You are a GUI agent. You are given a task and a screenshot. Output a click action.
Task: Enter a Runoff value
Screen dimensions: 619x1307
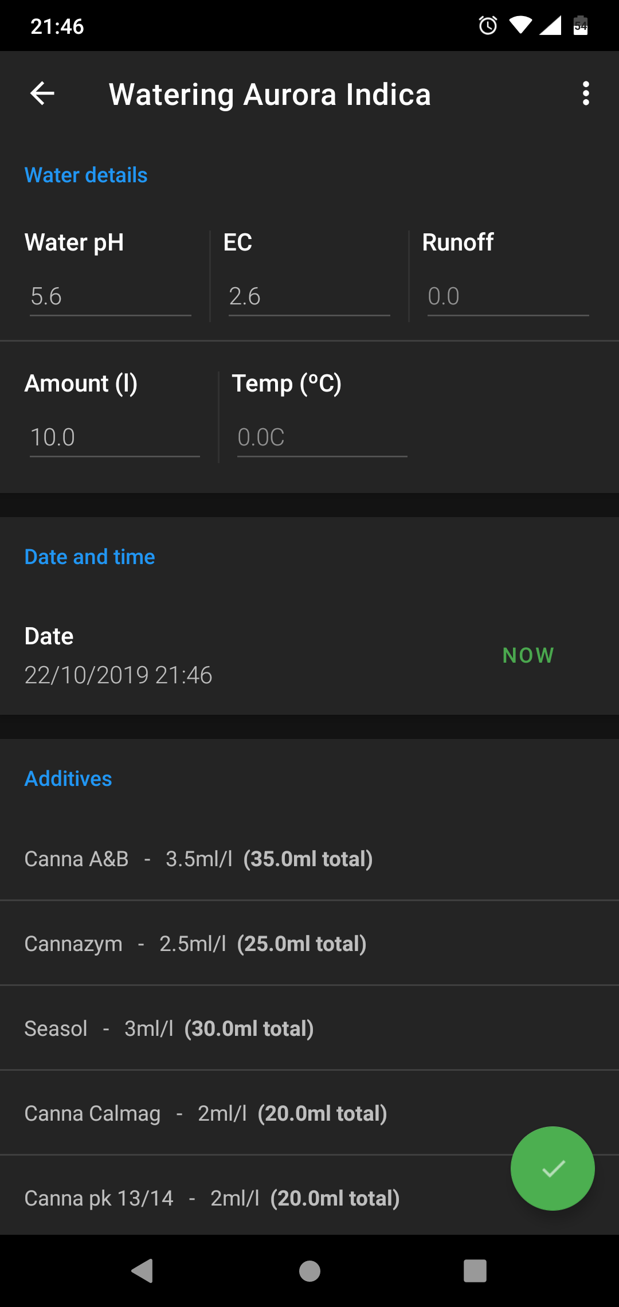coord(508,297)
